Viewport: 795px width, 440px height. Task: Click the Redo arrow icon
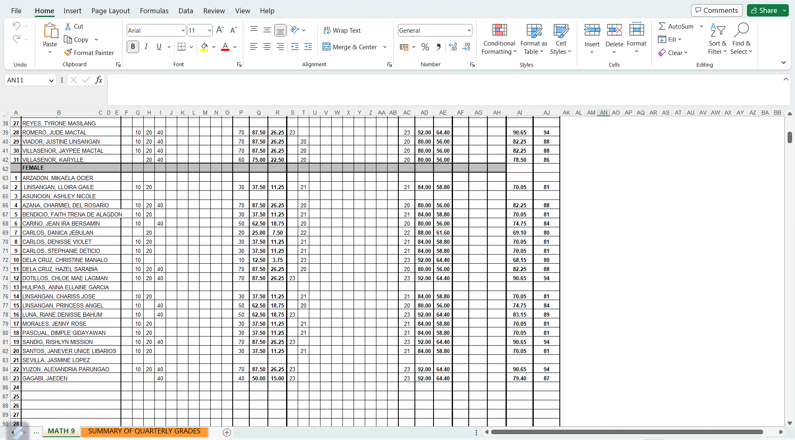pyautogui.click(x=16, y=39)
